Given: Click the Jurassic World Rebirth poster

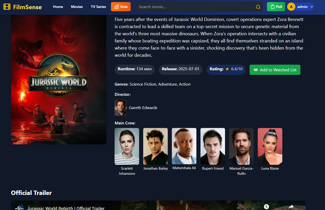Looking at the screenshot, I should click(x=59, y=79).
